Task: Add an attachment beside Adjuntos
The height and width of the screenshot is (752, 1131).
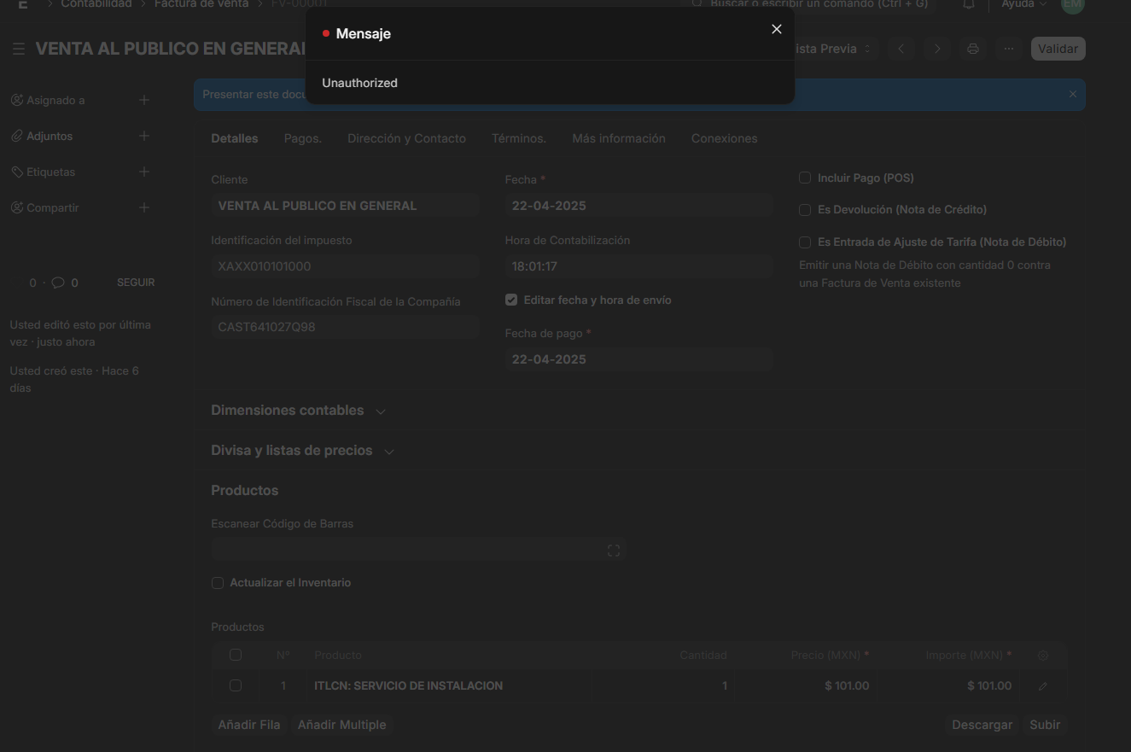Action: [144, 136]
